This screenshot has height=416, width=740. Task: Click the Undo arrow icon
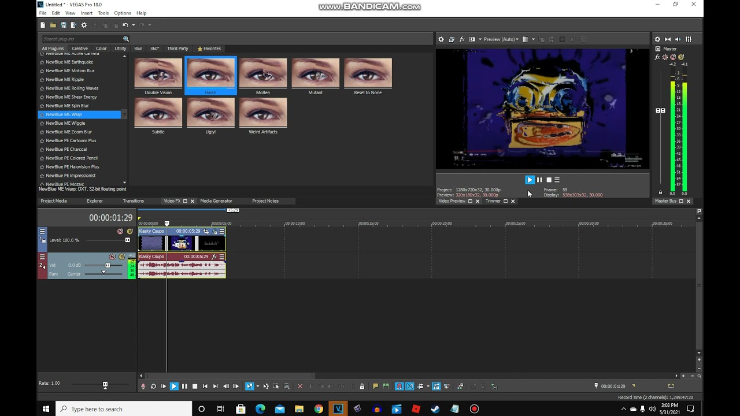[125, 25]
